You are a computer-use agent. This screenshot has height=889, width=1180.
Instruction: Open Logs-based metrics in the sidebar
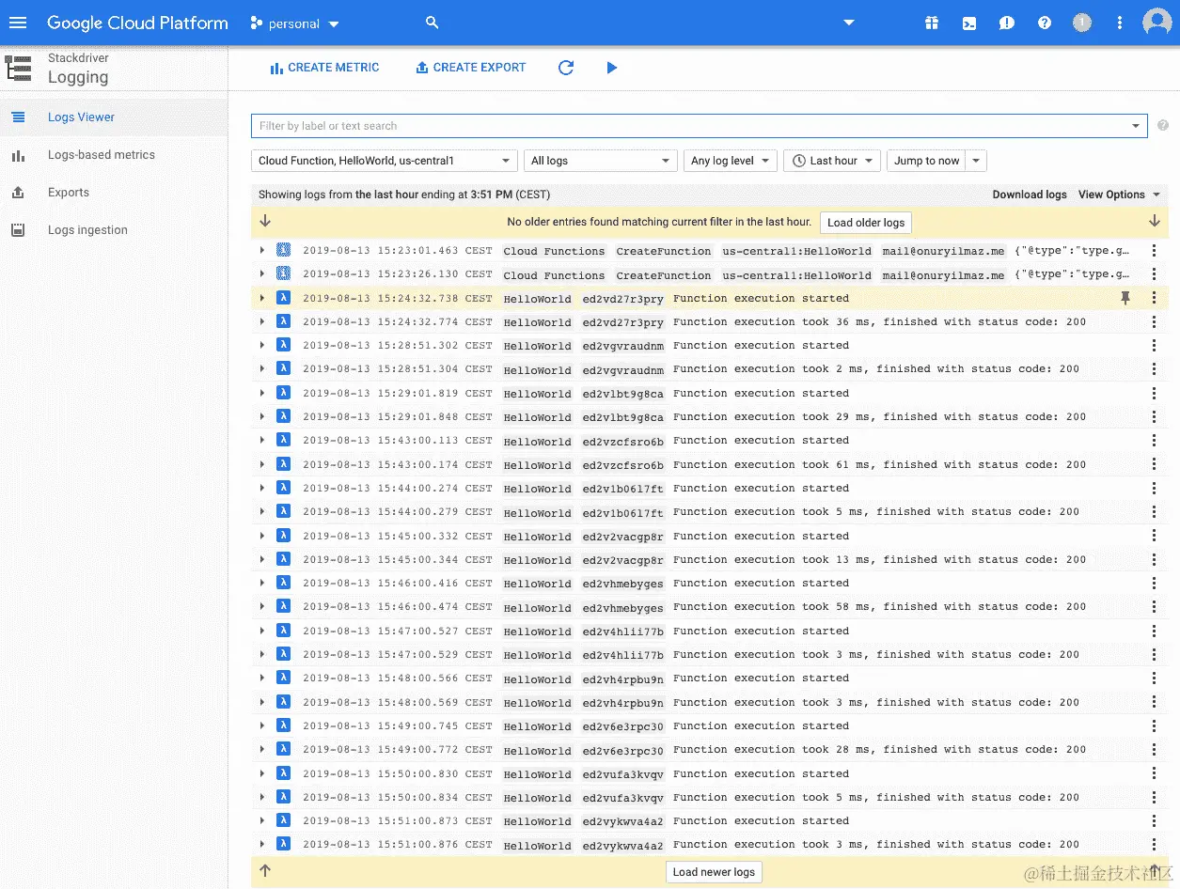pyautogui.click(x=114, y=155)
